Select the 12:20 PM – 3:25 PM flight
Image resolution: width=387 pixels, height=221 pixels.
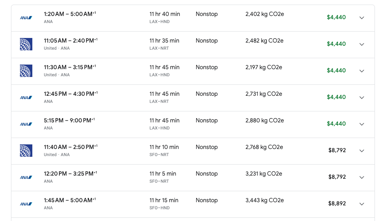(x=193, y=178)
